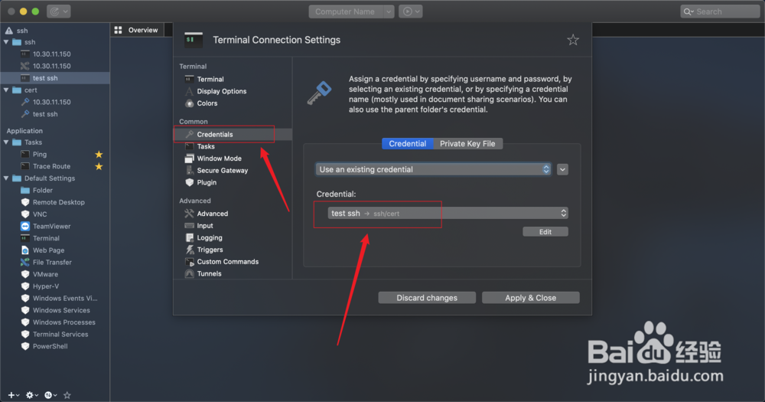Mark connection as favorite with star
Screen dimensions: 765x402
tap(573, 40)
